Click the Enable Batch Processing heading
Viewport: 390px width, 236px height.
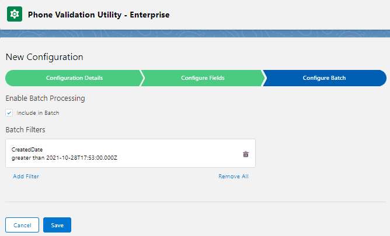[45, 98]
